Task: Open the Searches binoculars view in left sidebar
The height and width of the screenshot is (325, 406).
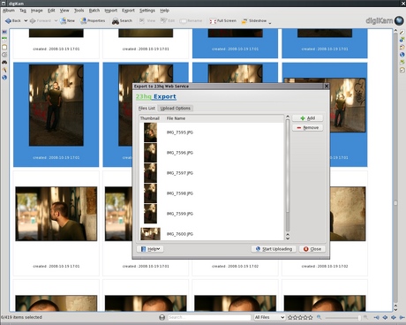Action: pos(4,63)
